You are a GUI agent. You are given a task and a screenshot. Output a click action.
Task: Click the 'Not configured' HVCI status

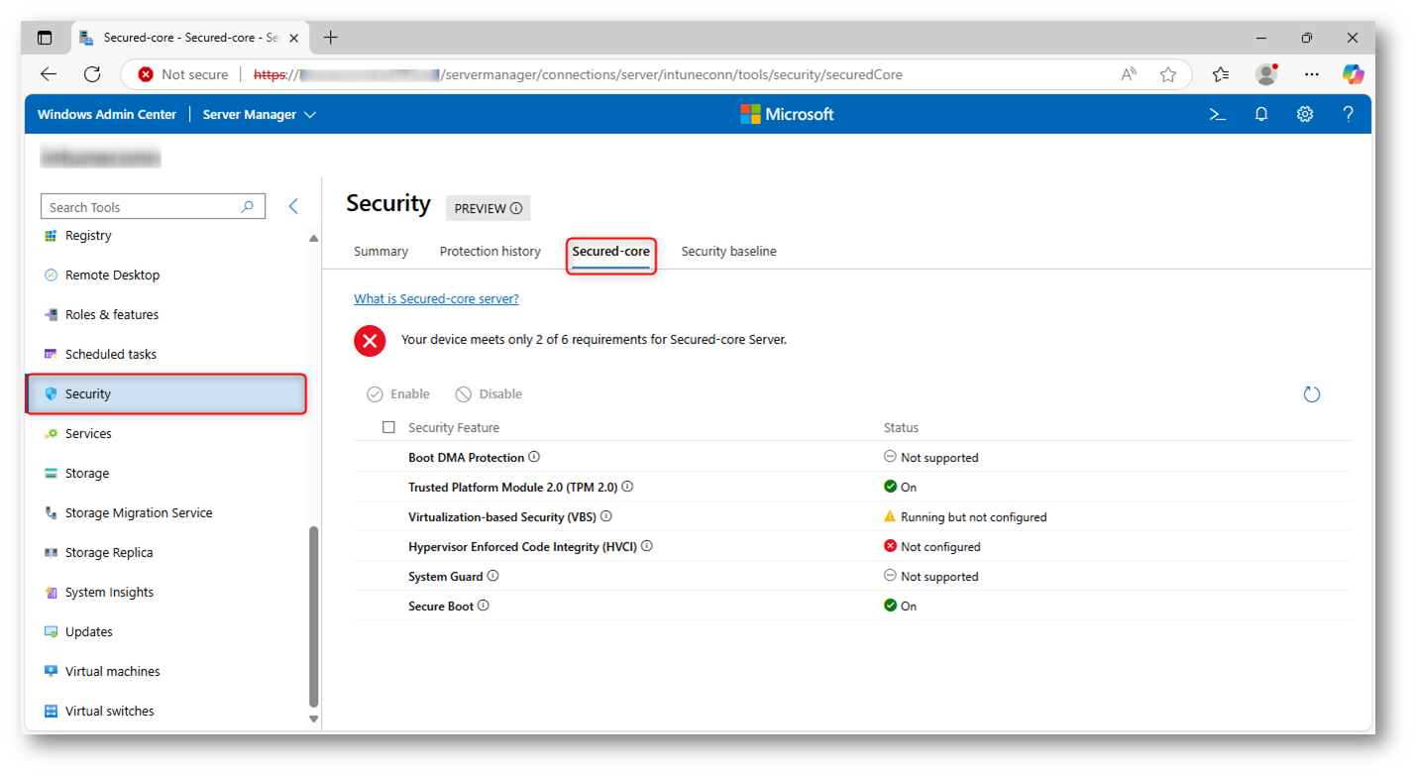(940, 547)
